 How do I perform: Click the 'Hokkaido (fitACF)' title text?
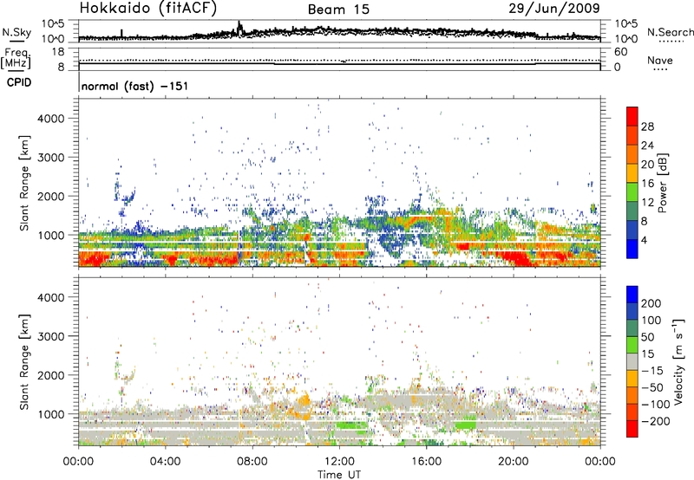point(148,8)
